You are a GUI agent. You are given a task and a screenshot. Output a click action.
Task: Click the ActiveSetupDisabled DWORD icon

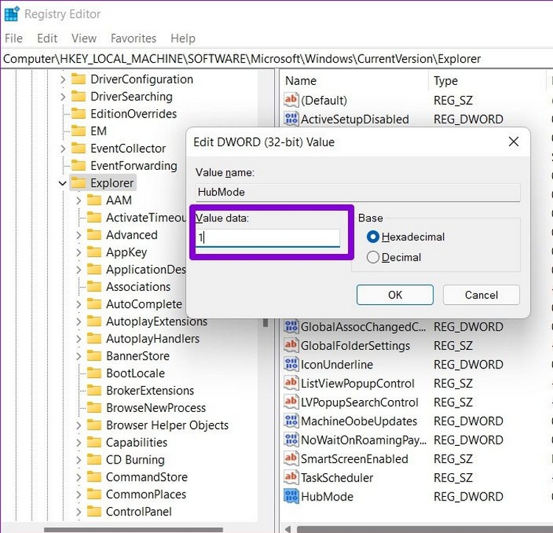(x=291, y=119)
